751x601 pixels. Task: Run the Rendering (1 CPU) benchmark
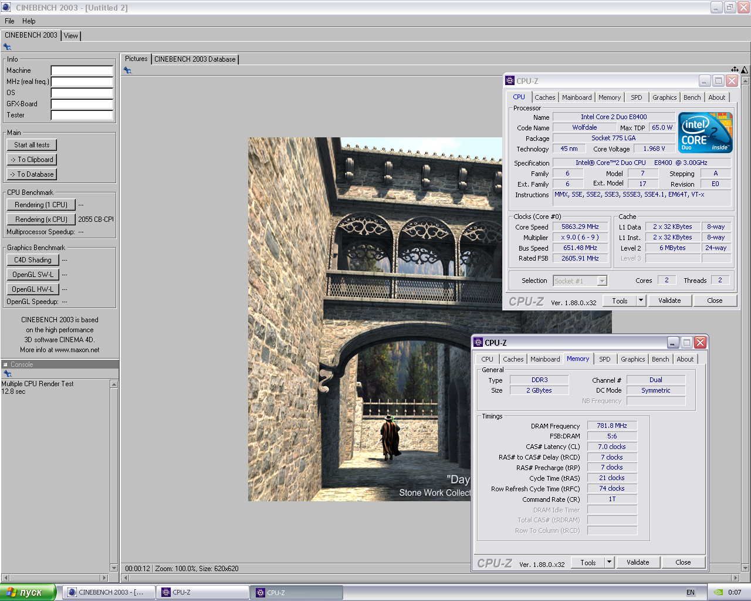point(41,205)
